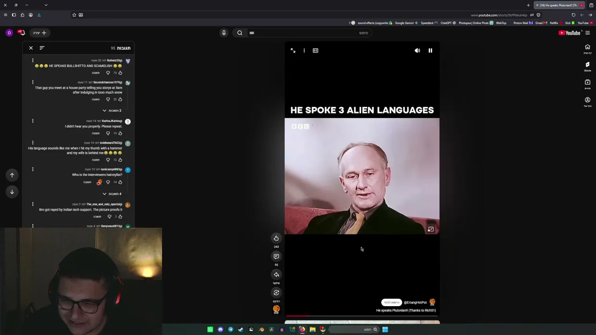Open the YouTube guide hamburger menu

coord(588,33)
